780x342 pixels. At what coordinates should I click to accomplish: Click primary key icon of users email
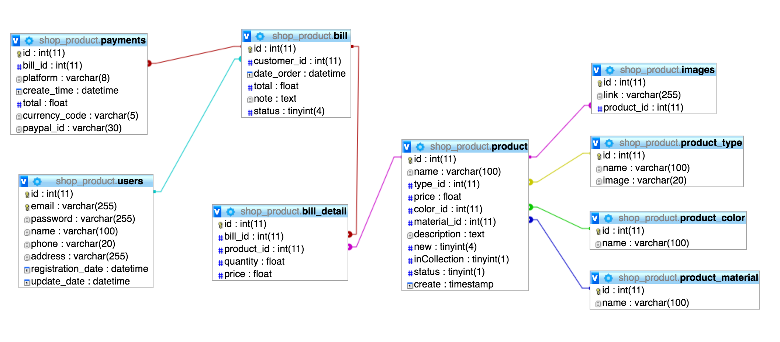[x=27, y=207]
